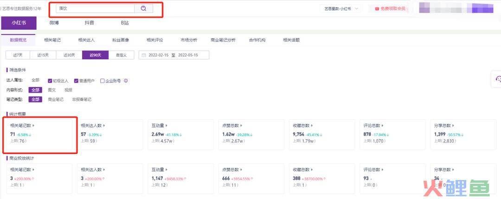The height and width of the screenshot is (199, 501).
Task: Expand 相关达人数 arrow in 商业投放统计
Action: click(x=104, y=170)
